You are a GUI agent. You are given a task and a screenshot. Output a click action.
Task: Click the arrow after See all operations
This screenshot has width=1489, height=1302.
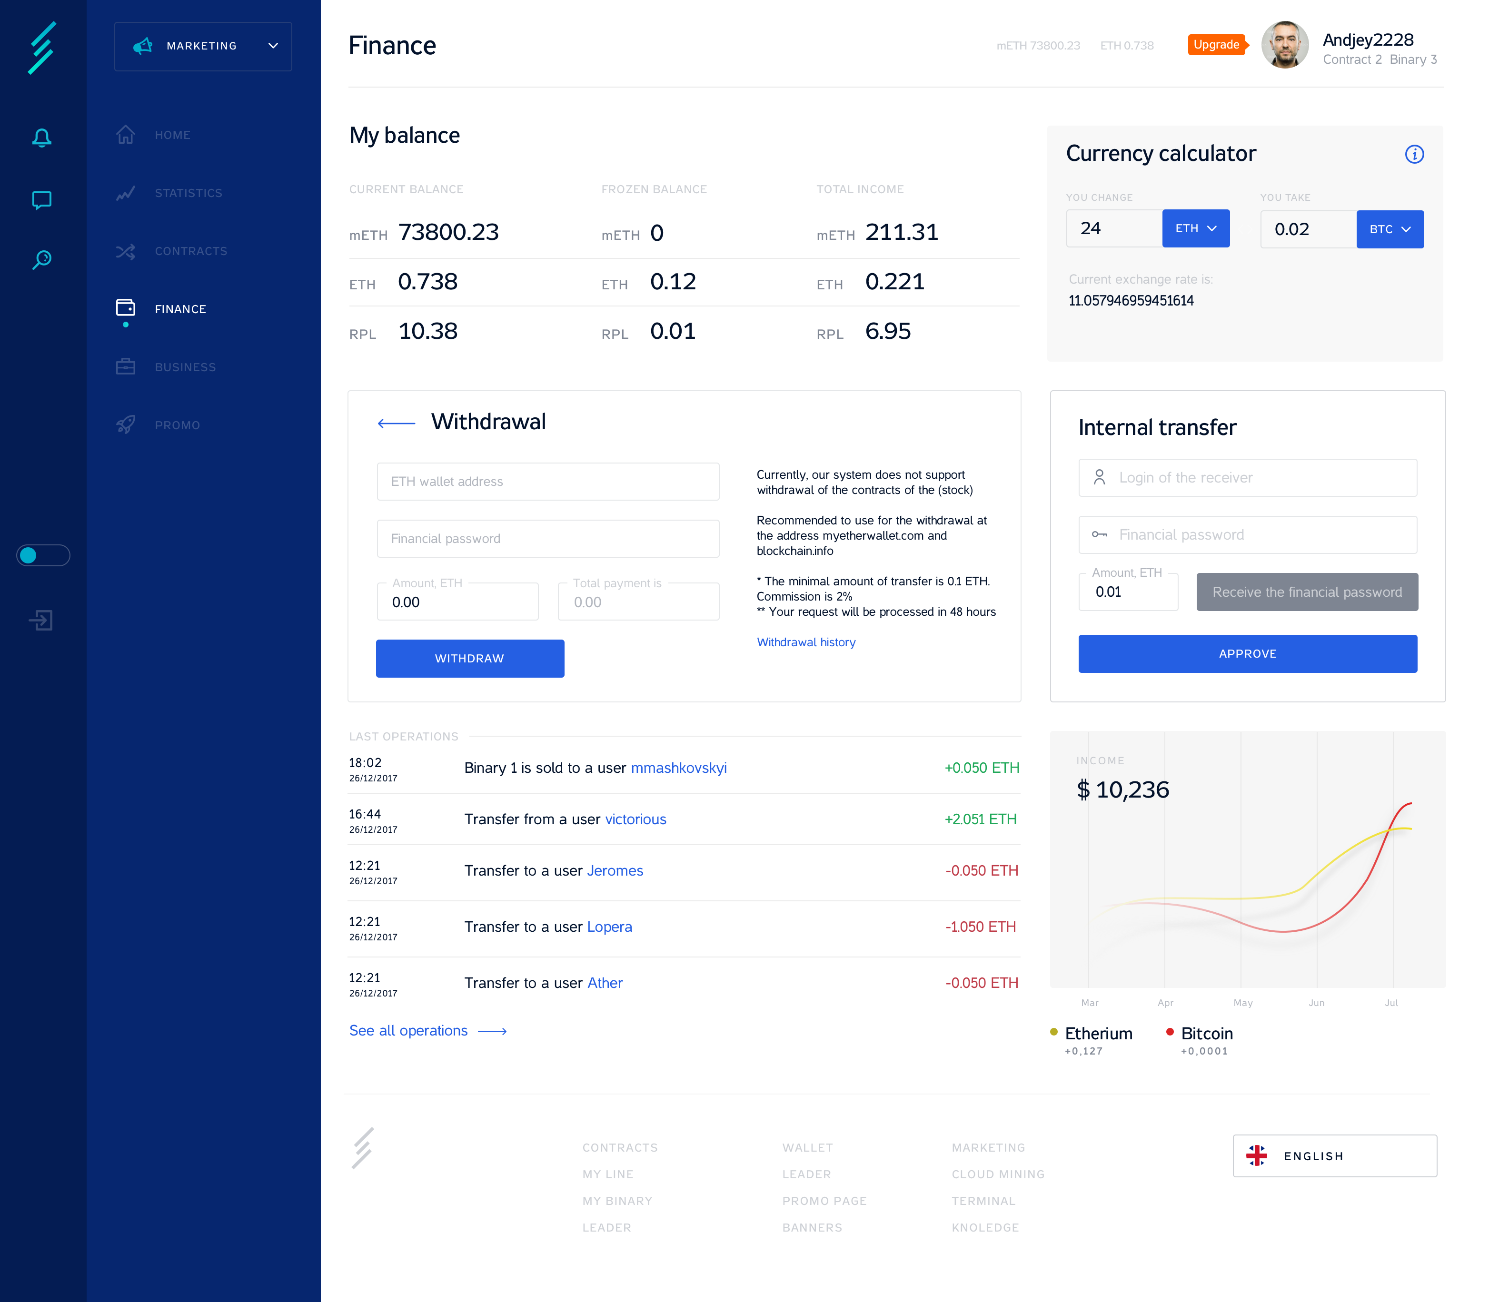click(492, 1031)
